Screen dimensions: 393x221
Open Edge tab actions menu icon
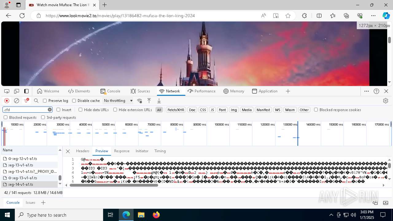tap(18, 5)
